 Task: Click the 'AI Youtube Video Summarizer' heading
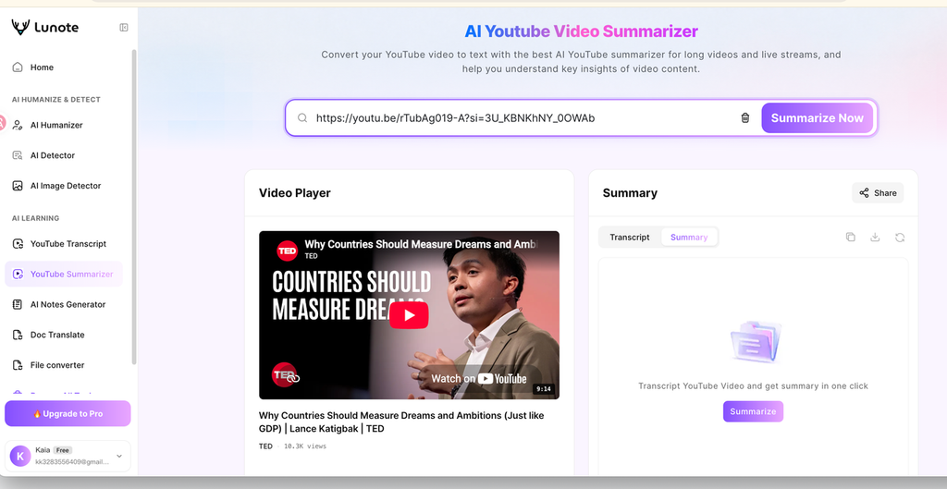pos(581,31)
